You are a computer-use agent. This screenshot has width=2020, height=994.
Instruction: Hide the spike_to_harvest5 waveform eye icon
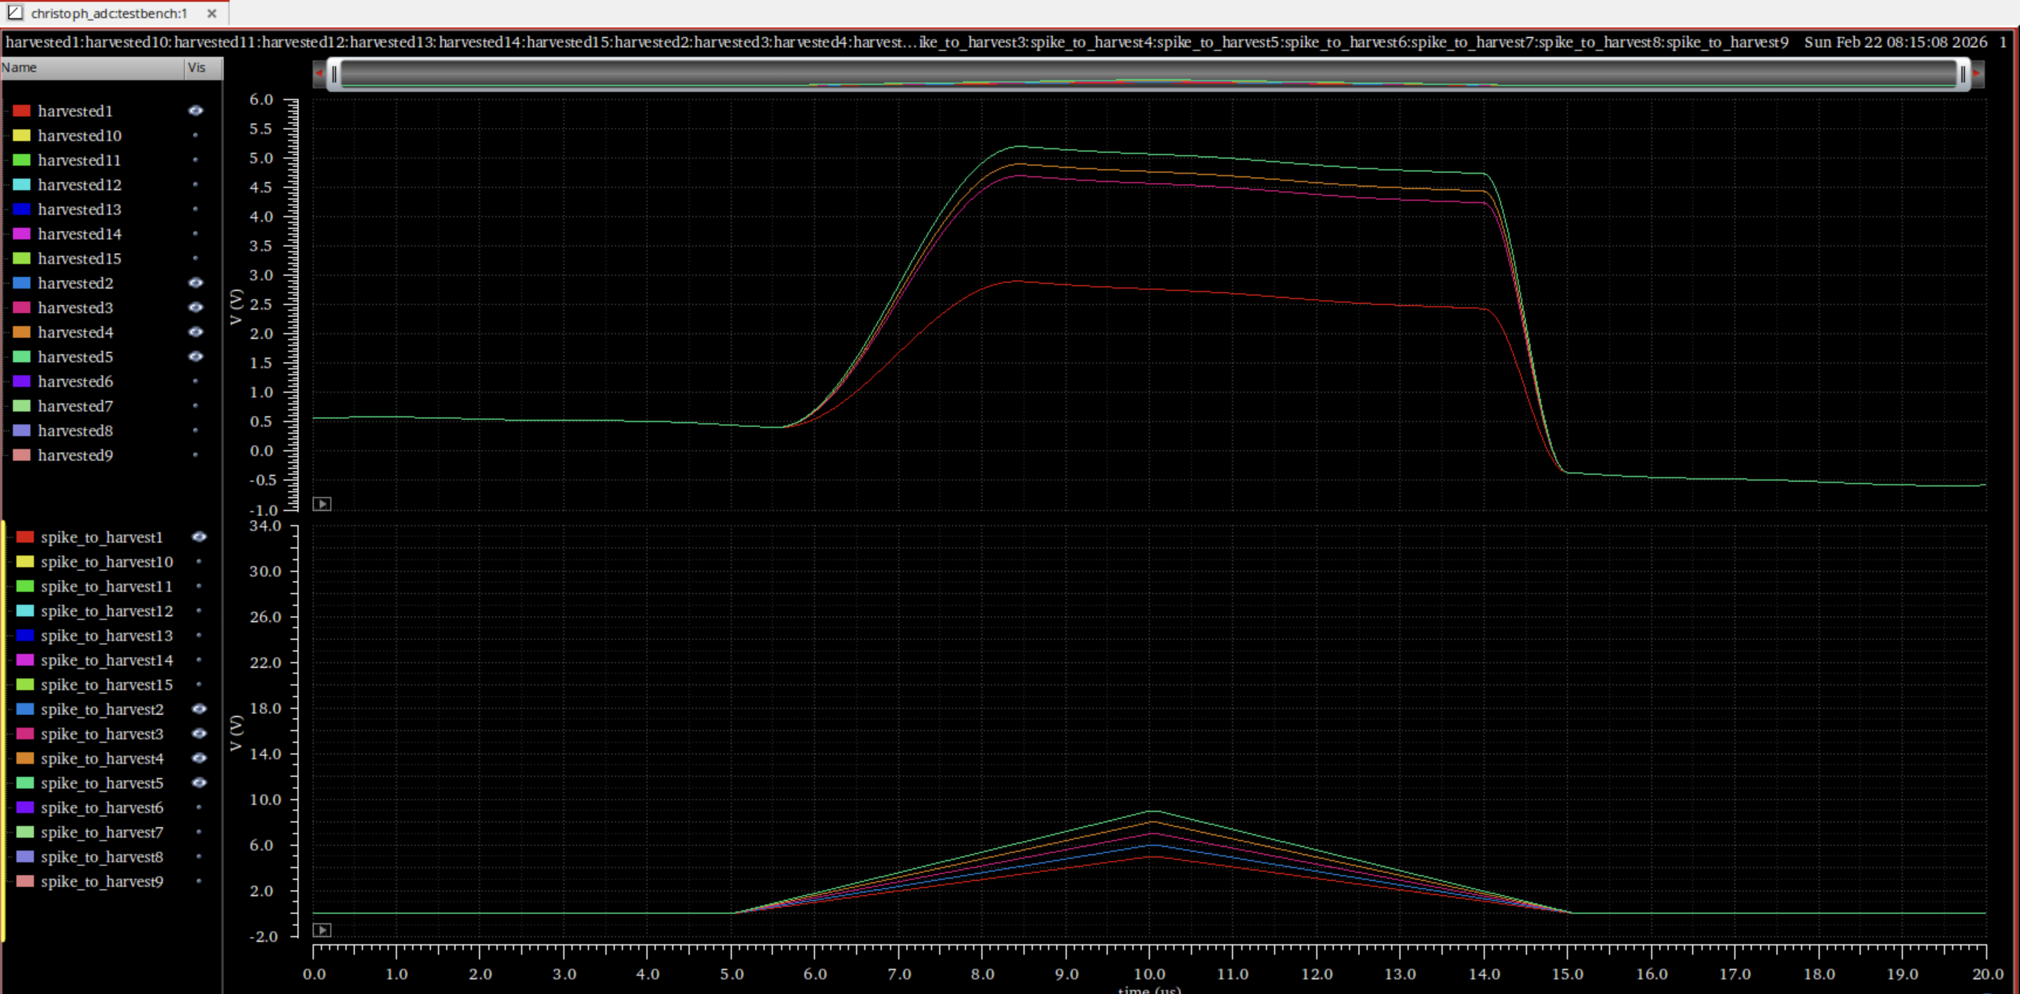(199, 782)
